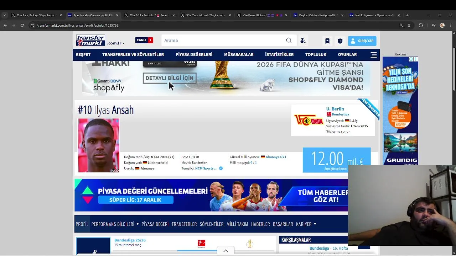
Task: Open the Bundesliga 25/26 competition link
Action: pos(130,240)
